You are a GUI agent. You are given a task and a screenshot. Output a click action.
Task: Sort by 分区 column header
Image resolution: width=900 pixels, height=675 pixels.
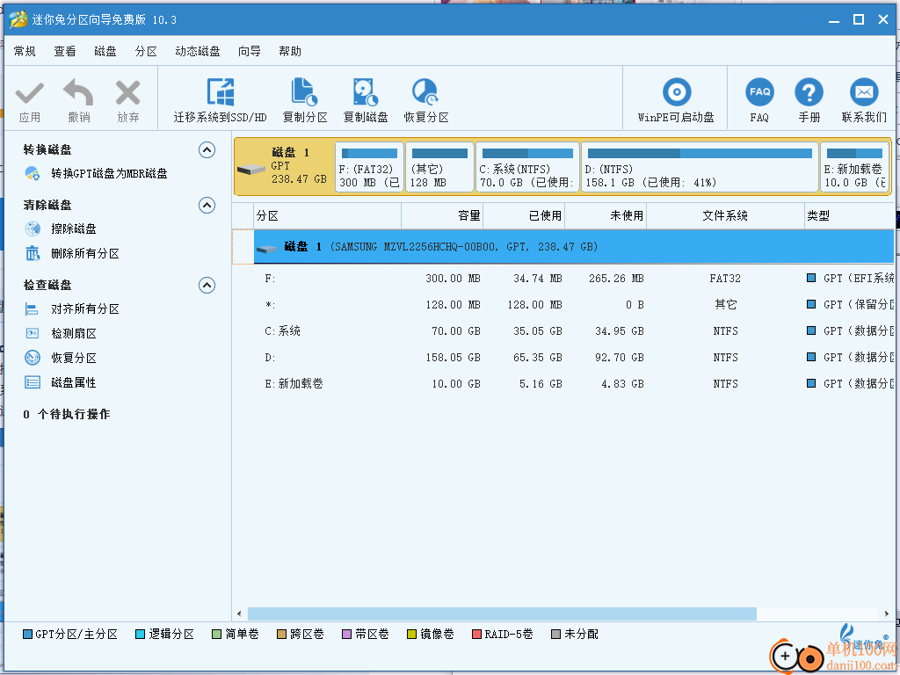327,216
